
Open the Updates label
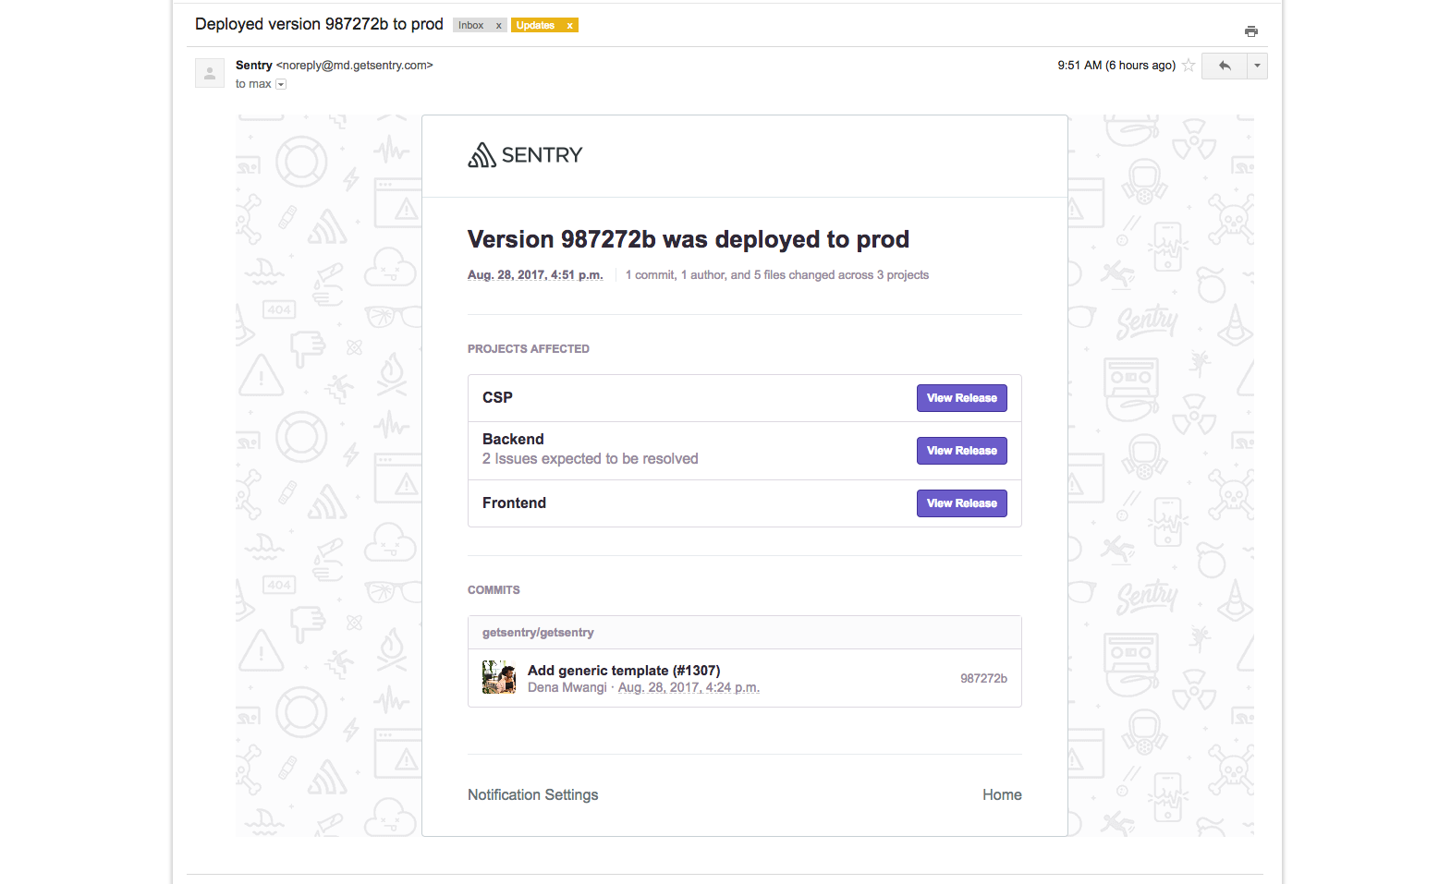536,26
